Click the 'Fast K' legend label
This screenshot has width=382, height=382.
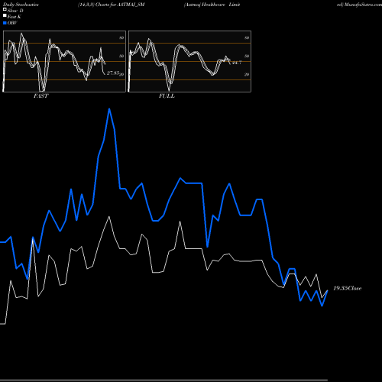[15, 17]
